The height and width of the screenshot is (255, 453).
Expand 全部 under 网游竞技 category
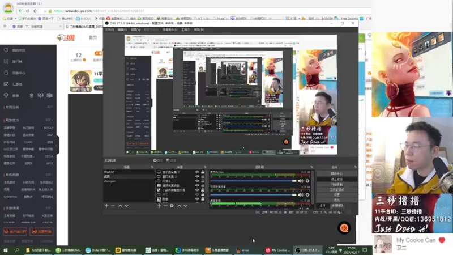[x=49, y=120]
